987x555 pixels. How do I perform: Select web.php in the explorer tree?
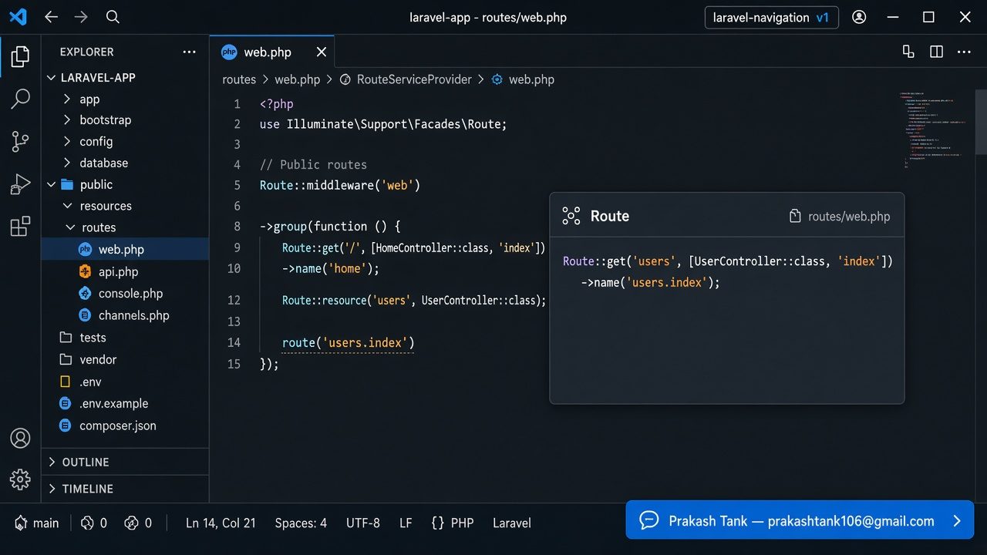[125, 249]
